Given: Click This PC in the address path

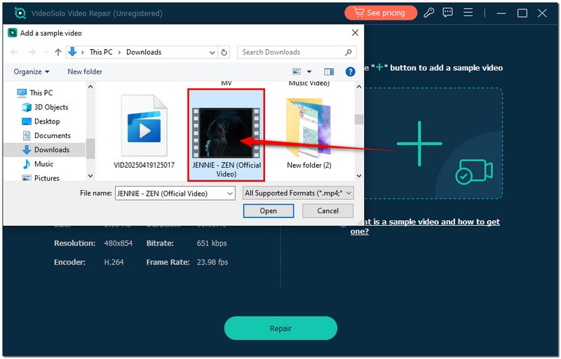Looking at the screenshot, I should pyautogui.click(x=101, y=52).
